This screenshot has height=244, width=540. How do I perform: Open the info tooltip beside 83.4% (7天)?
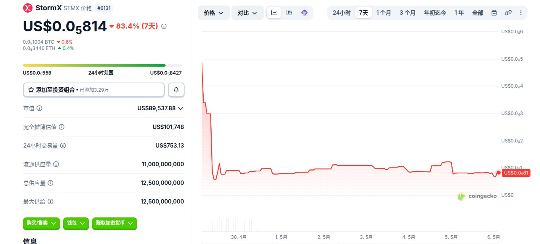[x=164, y=26]
